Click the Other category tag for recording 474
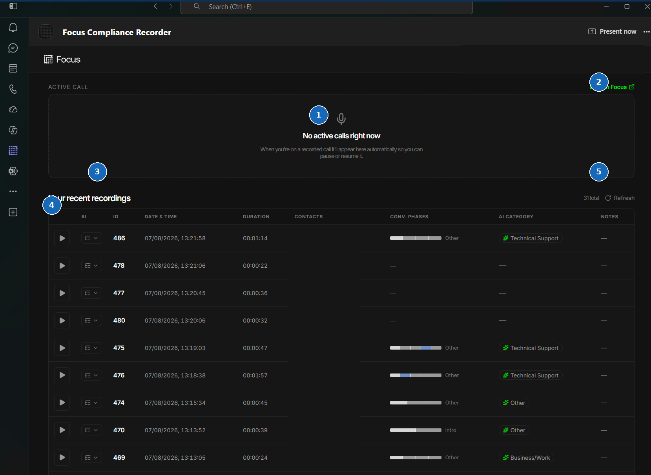 pyautogui.click(x=514, y=403)
